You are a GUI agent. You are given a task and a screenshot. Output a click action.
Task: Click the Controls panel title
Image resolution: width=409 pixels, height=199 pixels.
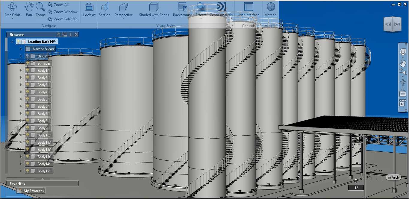point(249,26)
